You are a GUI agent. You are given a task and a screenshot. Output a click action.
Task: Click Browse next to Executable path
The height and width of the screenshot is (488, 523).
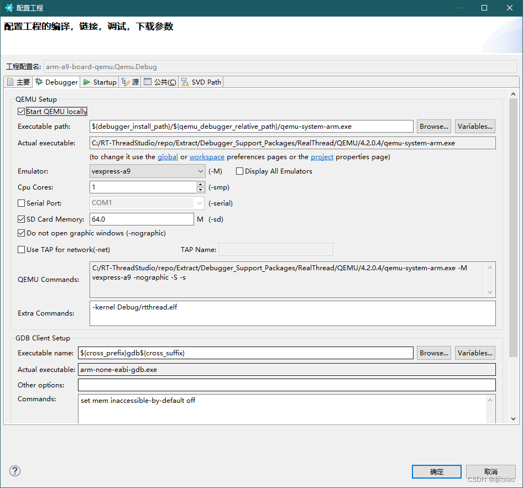[433, 126]
